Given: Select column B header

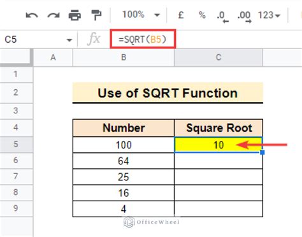Looking at the screenshot, I should point(124,57).
